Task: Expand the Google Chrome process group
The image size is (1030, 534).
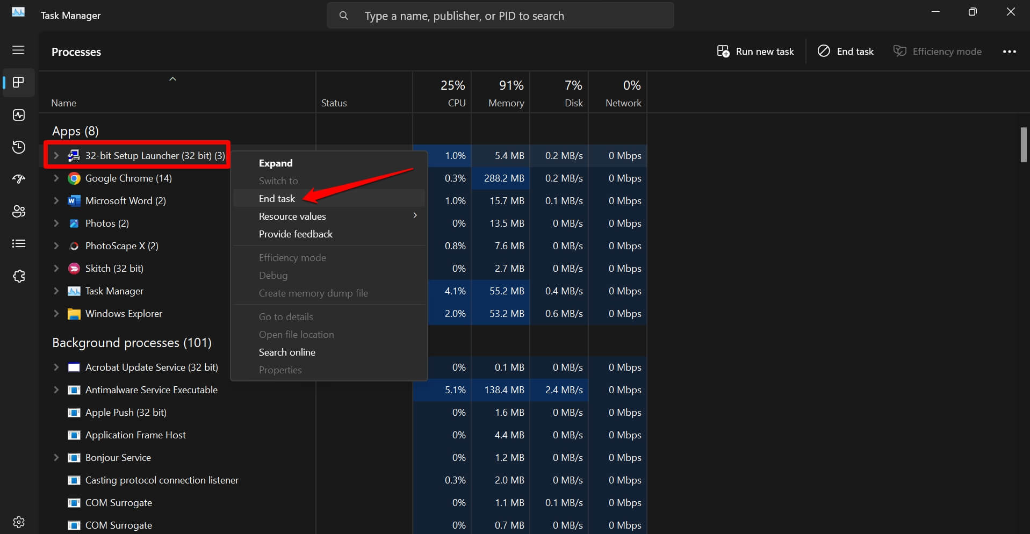Action: pyautogui.click(x=56, y=178)
